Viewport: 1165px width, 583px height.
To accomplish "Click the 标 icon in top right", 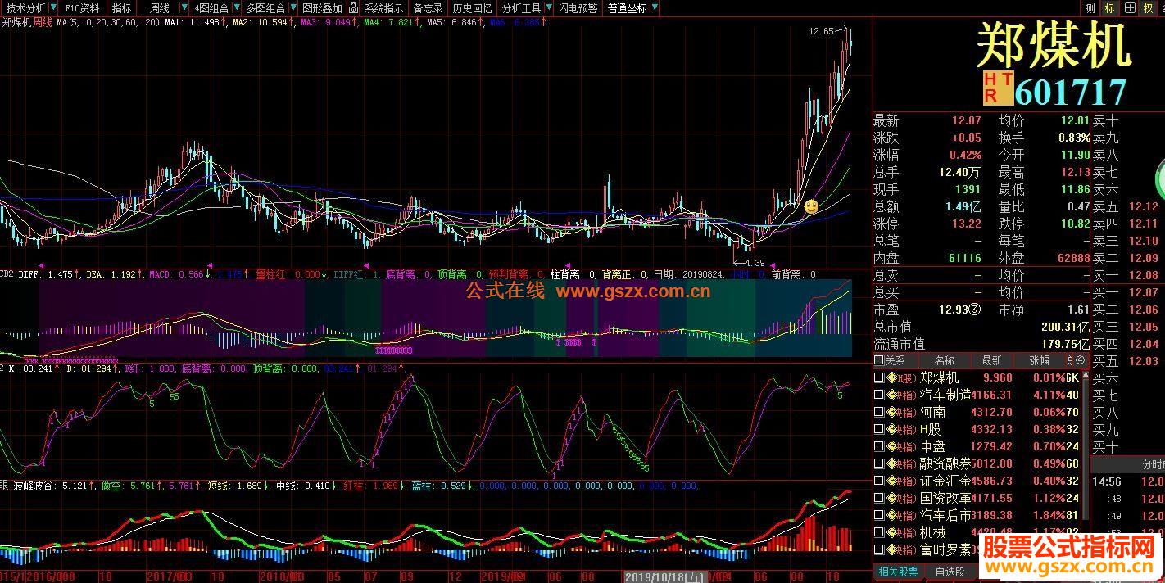I will click(x=1110, y=8).
